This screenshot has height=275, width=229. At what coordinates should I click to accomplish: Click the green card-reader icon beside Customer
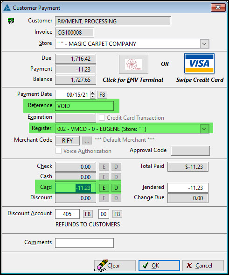pos(11,21)
